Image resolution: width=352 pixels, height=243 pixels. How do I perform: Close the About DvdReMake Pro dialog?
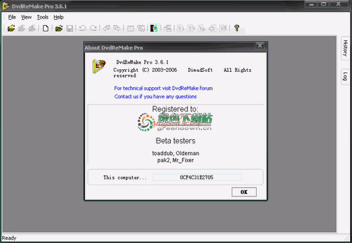point(260,46)
